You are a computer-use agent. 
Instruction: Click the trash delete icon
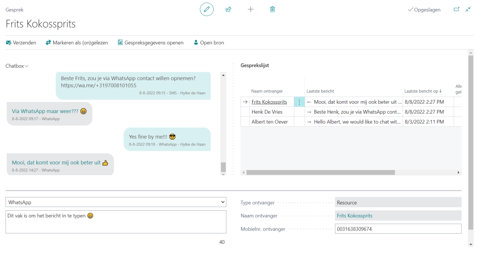pyautogui.click(x=272, y=10)
